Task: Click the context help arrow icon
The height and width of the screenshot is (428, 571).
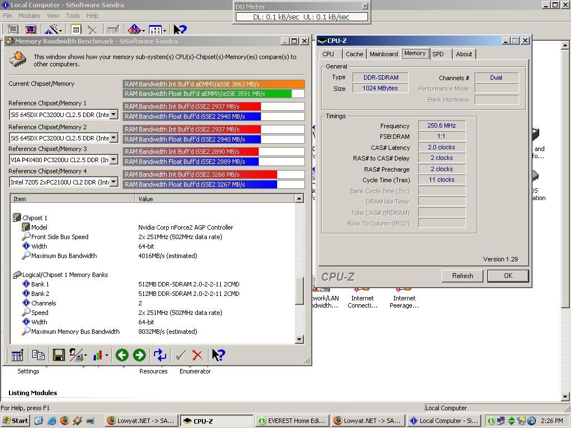Action: 217,355
